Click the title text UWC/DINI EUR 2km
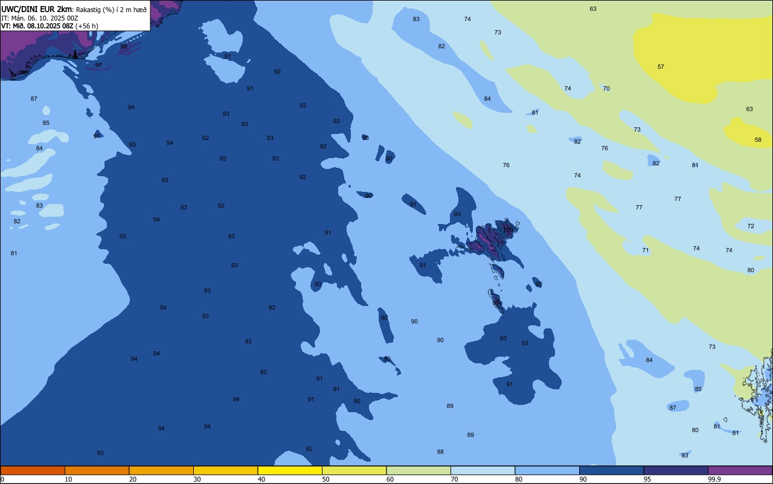Screen dimensions: 773x484 (x=37, y=9)
